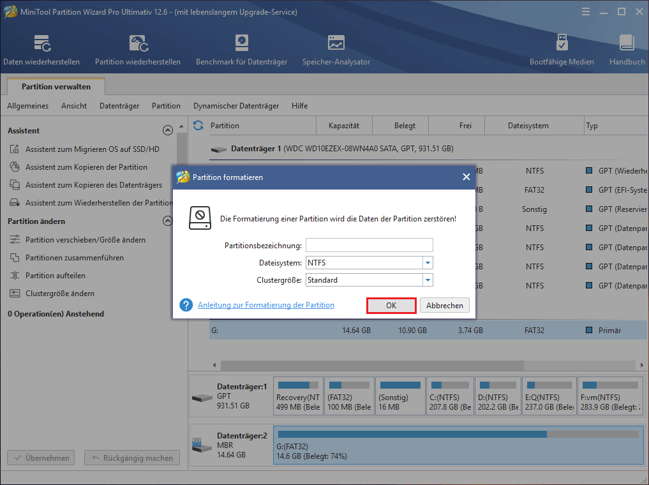Viewport: 649px width, 485px height.
Task: Select Datenträger:1 in disk map
Action: click(230, 396)
